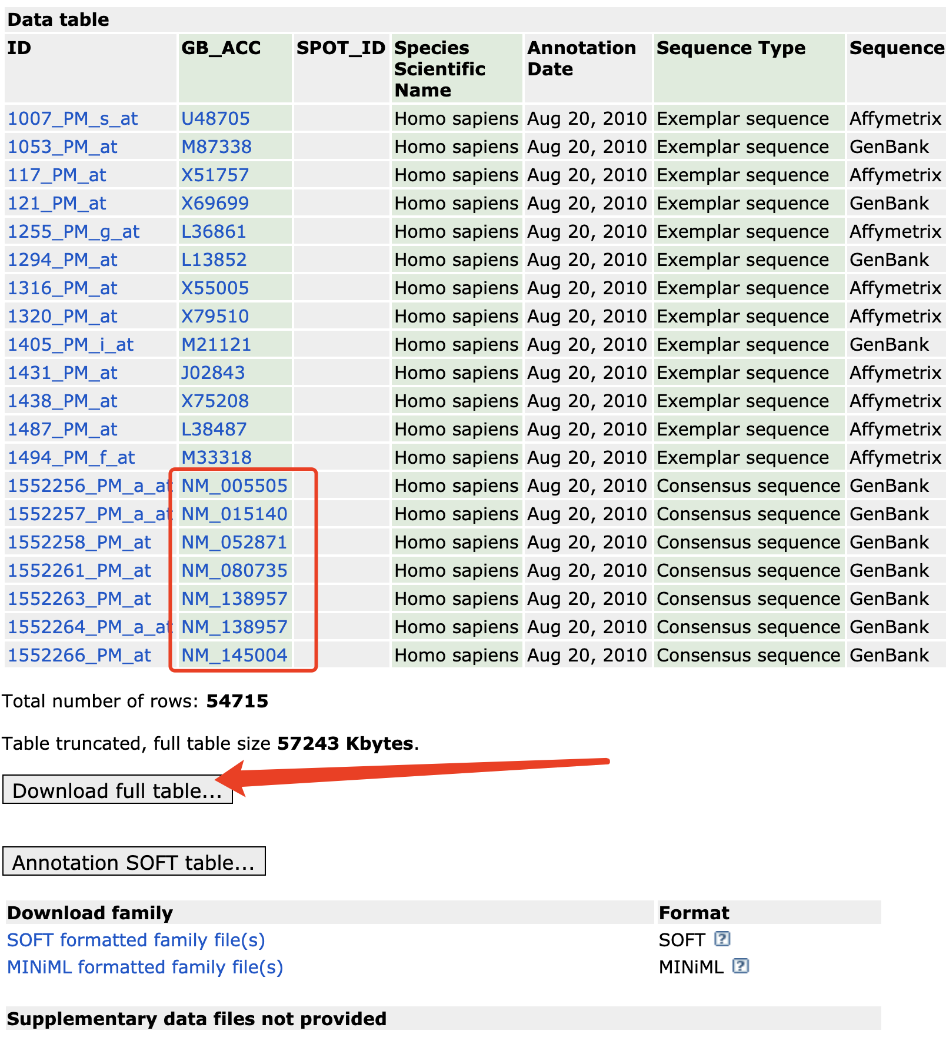Screen dimensions: 946x1044
Task: Follow GenBank accession L38487
Action: [x=214, y=430]
